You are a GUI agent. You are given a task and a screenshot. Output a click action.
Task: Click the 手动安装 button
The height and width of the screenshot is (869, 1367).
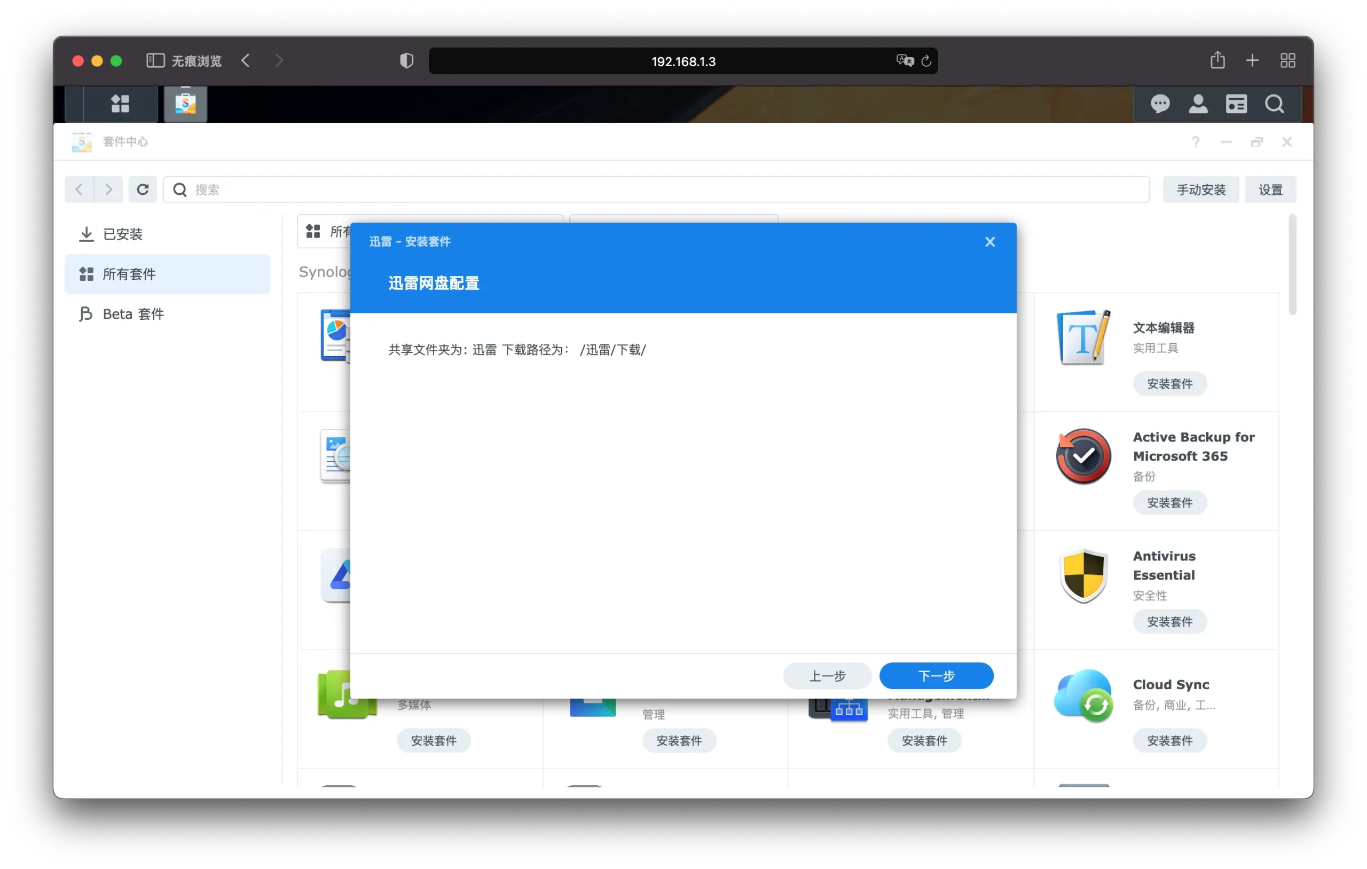click(x=1201, y=189)
